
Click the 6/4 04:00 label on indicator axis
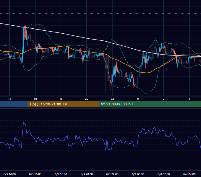tap(189, 174)
